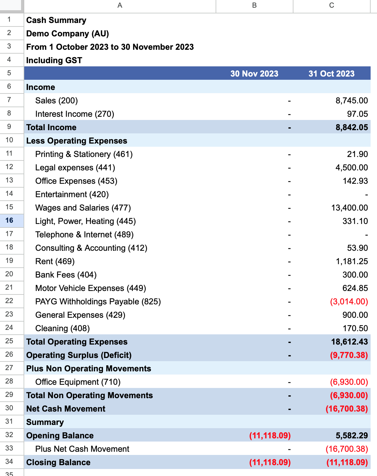The width and height of the screenshot is (377, 476).
Task: Click 'Cleaning (408)' label
Action: pyautogui.click(x=63, y=328)
